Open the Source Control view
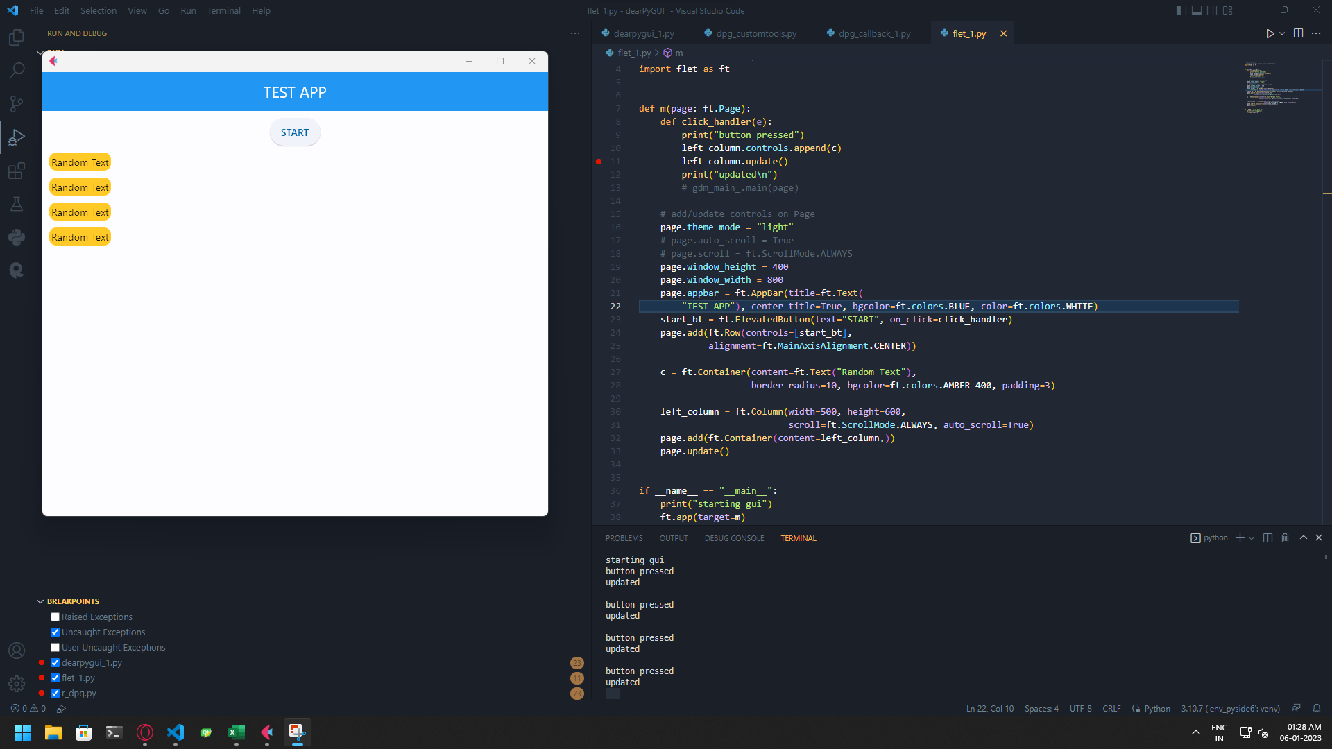The image size is (1332, 749). (17, 104)
